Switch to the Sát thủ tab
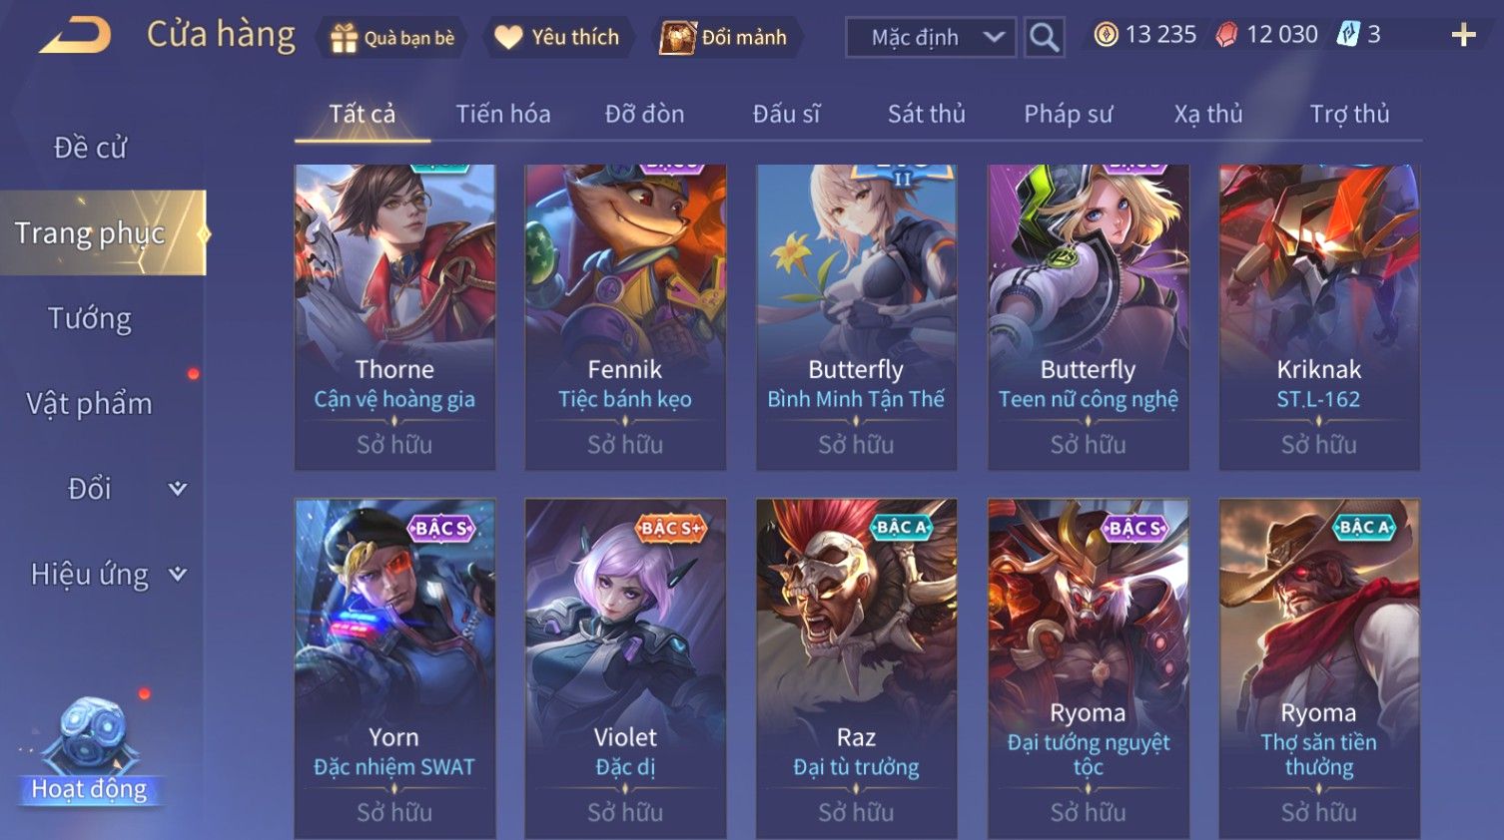Screen dimensions: 1504x840 pyautogui.click(x=927, y=114)
